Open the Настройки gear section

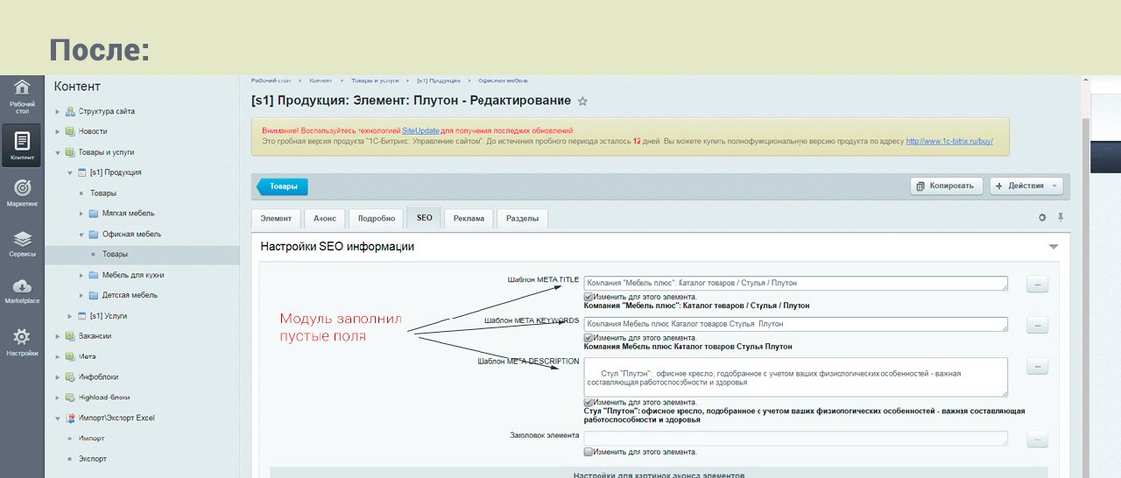[x=22, y=341]
